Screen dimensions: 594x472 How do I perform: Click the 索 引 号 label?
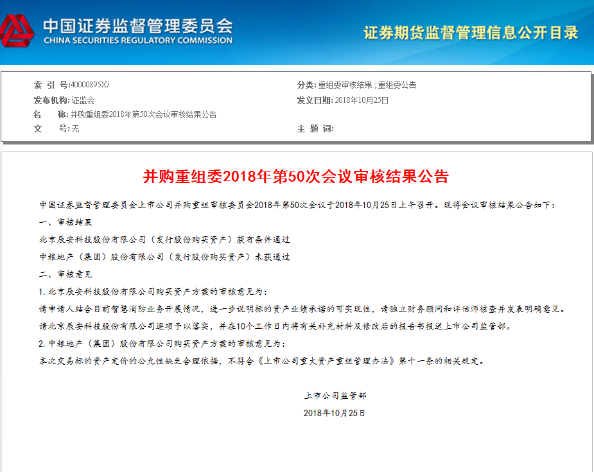click(51, 85)
